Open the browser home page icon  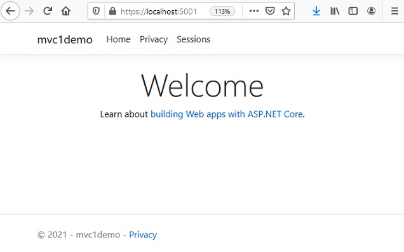pyautogui.click(x=66, y=11)
